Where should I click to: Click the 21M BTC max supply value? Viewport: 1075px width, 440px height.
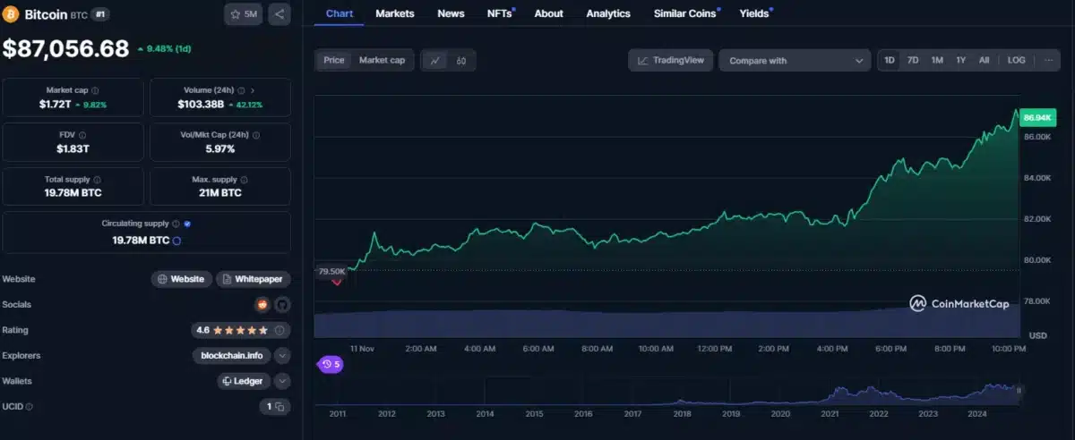[x=220, y=192]
